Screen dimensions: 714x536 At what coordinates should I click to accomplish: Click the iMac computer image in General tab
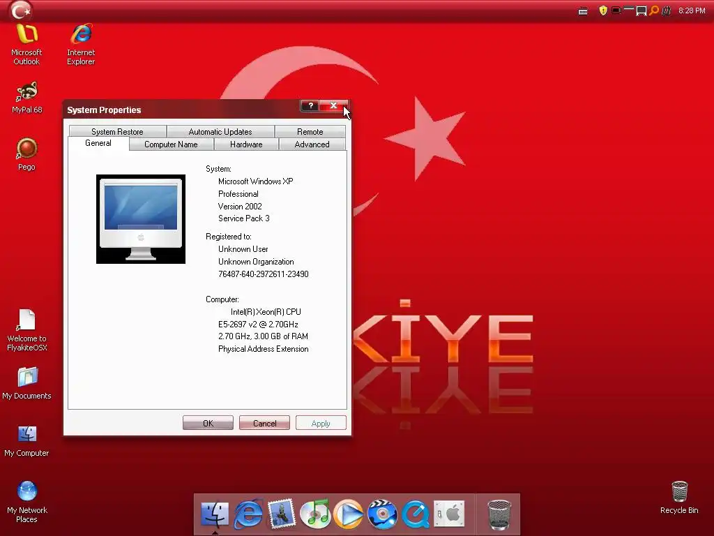141,218
